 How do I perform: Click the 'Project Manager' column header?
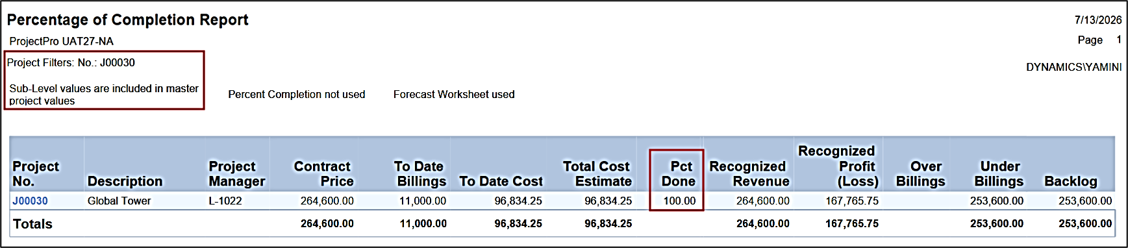[237, 174]
